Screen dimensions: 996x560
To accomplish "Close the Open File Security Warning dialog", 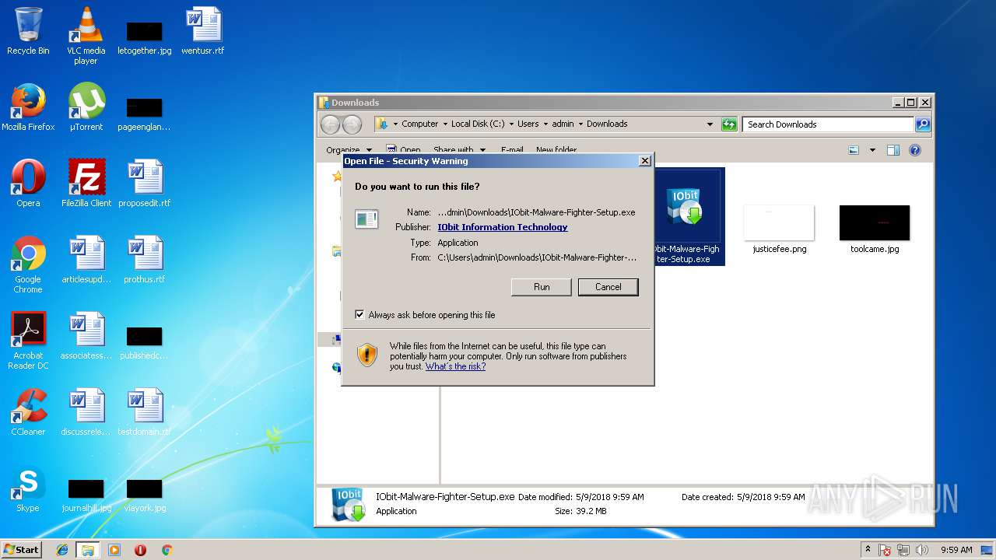I will click(x=644, y=161).
